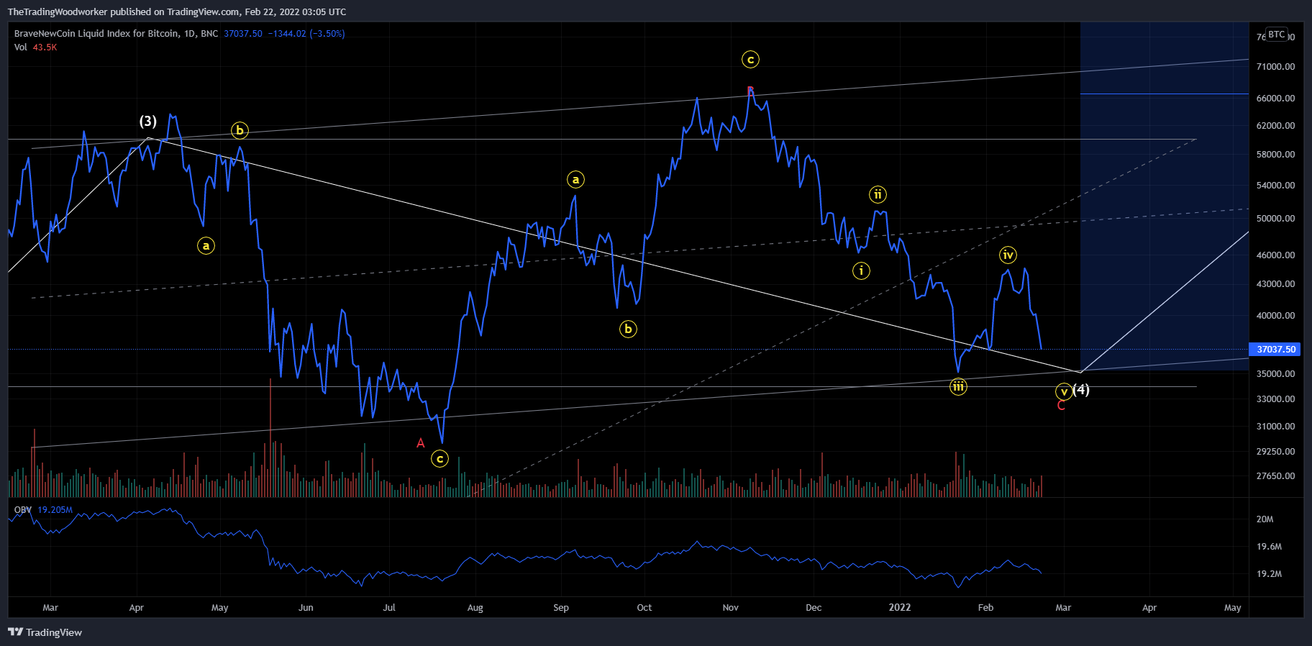1312x646 pixels.
Task: Click the 2022 year label on time axis
Action: 900,608
